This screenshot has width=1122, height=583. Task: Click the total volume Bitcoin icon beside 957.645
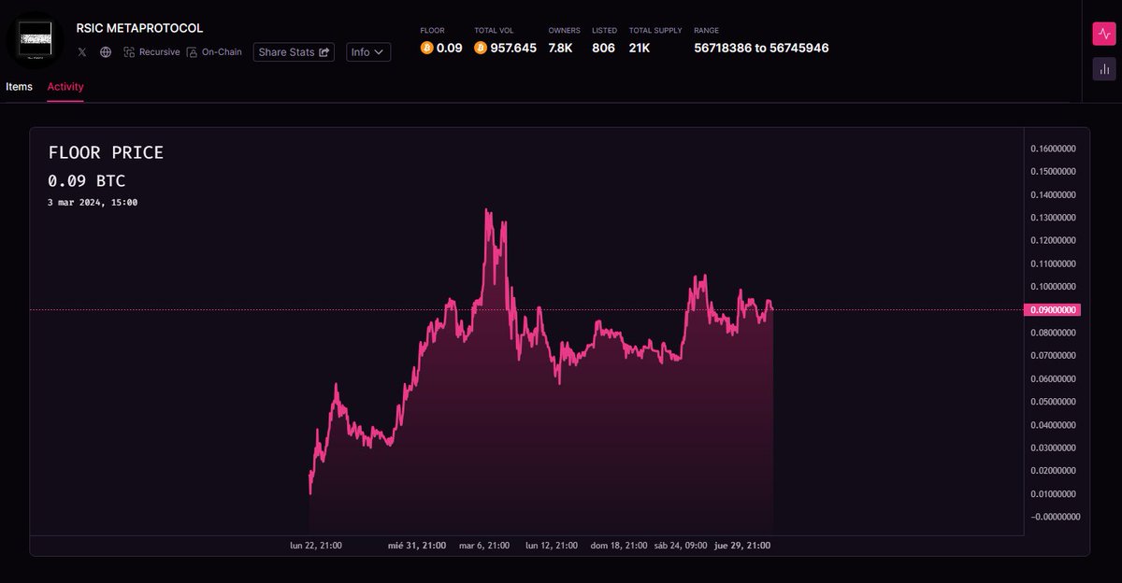click(481, 48)
